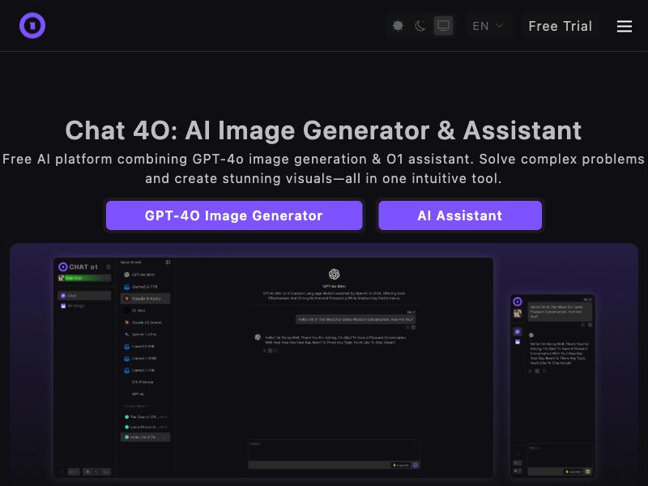Click the Free Trial progress bar in sidebar
This screenshot has width=648, height=486.
(x=87, y=279)
